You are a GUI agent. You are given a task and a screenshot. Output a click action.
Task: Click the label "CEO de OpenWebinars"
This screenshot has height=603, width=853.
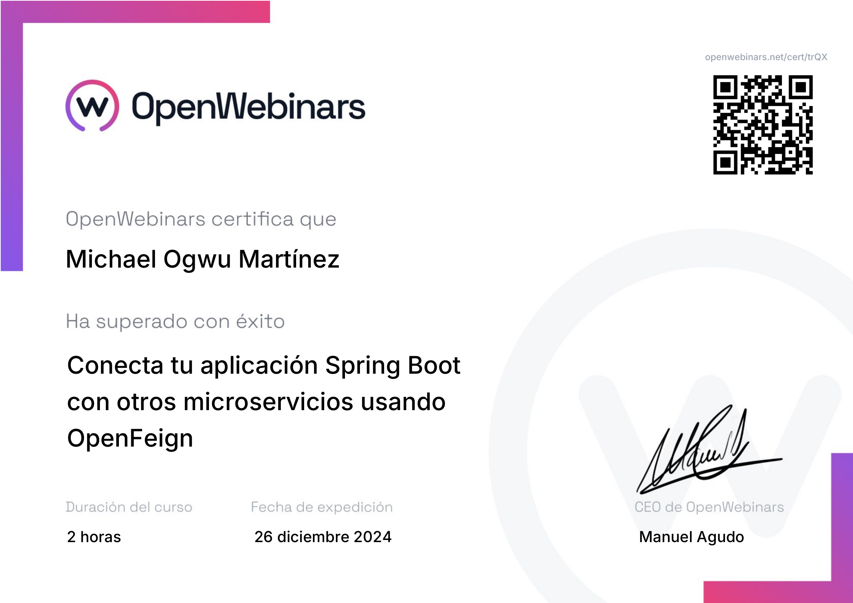point(709,507)
